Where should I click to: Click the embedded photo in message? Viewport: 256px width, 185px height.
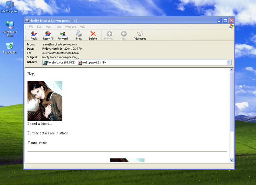click(45, 101)
